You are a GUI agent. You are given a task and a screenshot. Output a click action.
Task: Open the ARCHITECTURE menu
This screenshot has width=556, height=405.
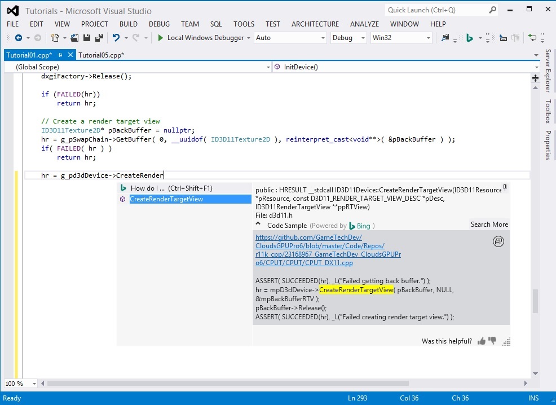[315, 24]
